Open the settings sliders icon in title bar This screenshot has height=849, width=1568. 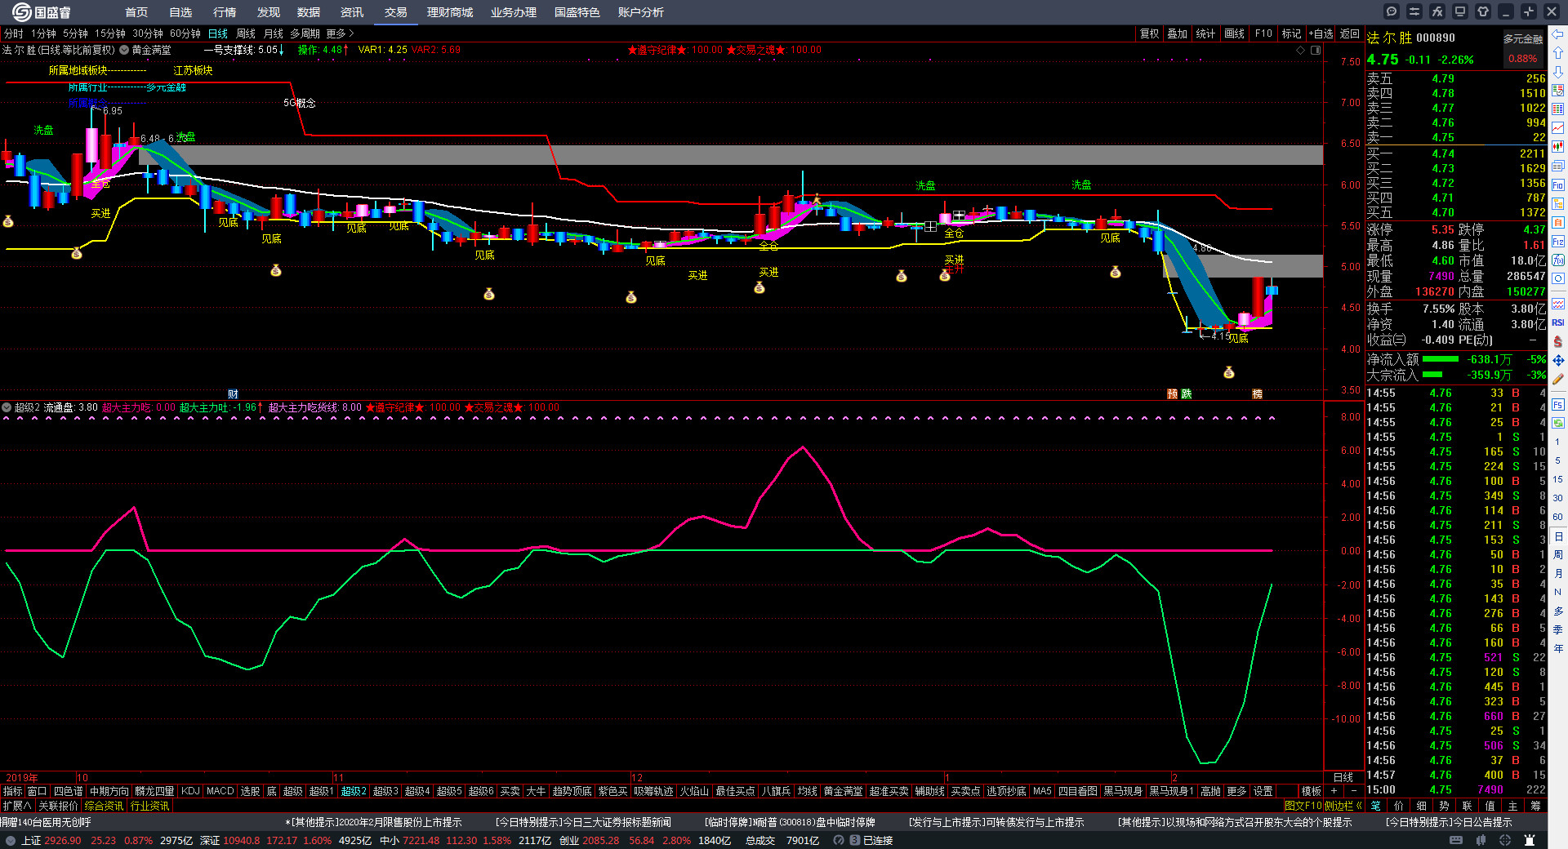click(1414, 11)
